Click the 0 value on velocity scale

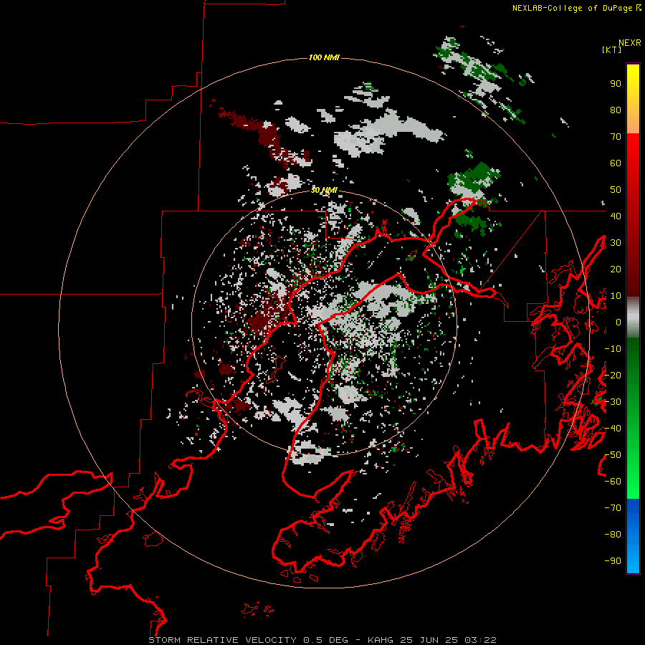(618, 322)
